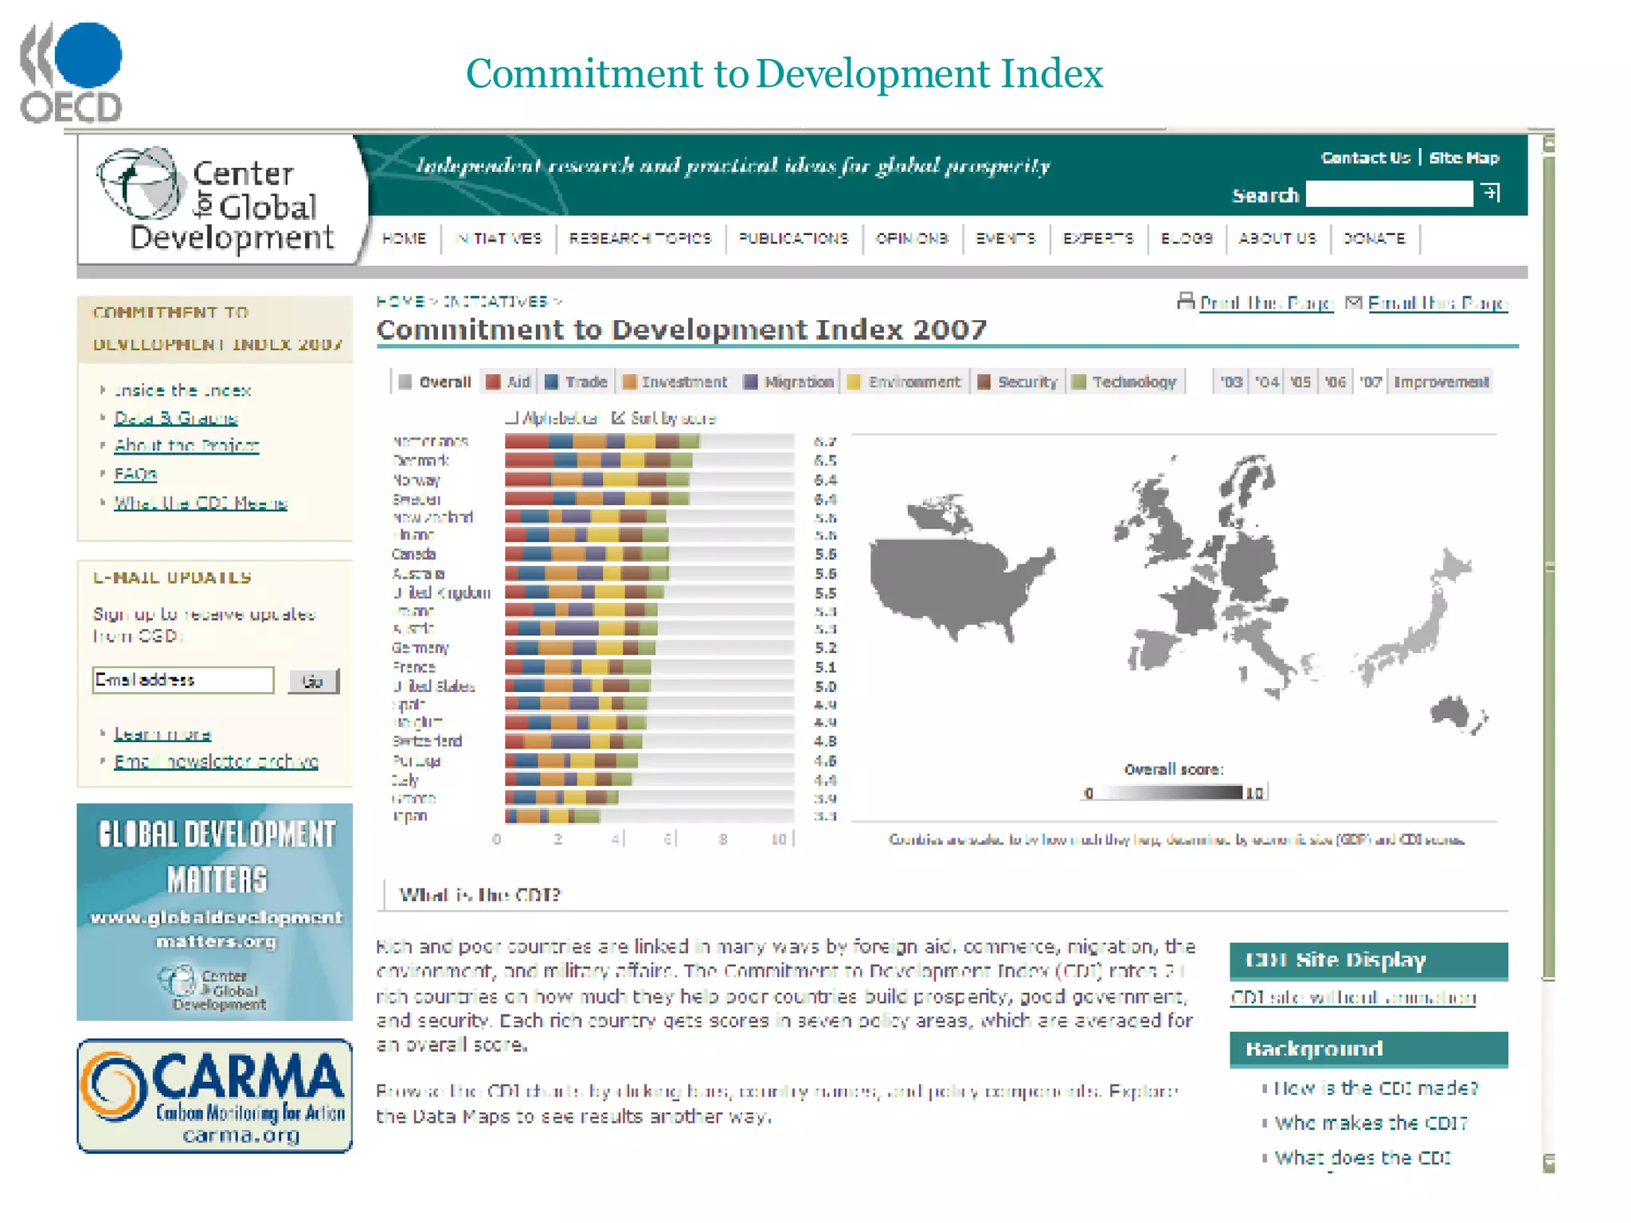Screen dimensions: 1631x1223
Task: Switch to year '05 tab
Action: (1300, 382)
